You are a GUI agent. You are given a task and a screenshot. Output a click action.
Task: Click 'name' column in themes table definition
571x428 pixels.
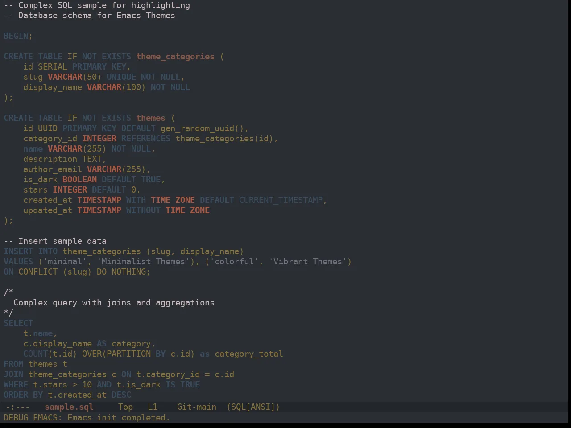[33, 148]
